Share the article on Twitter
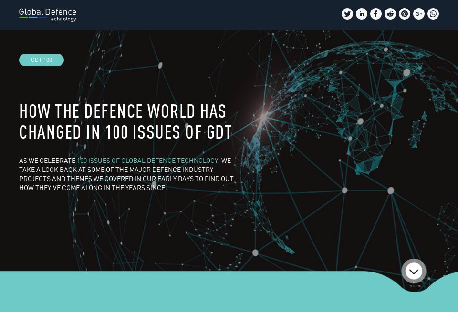Viewport: 458px width, 312px height. point(347,14)
